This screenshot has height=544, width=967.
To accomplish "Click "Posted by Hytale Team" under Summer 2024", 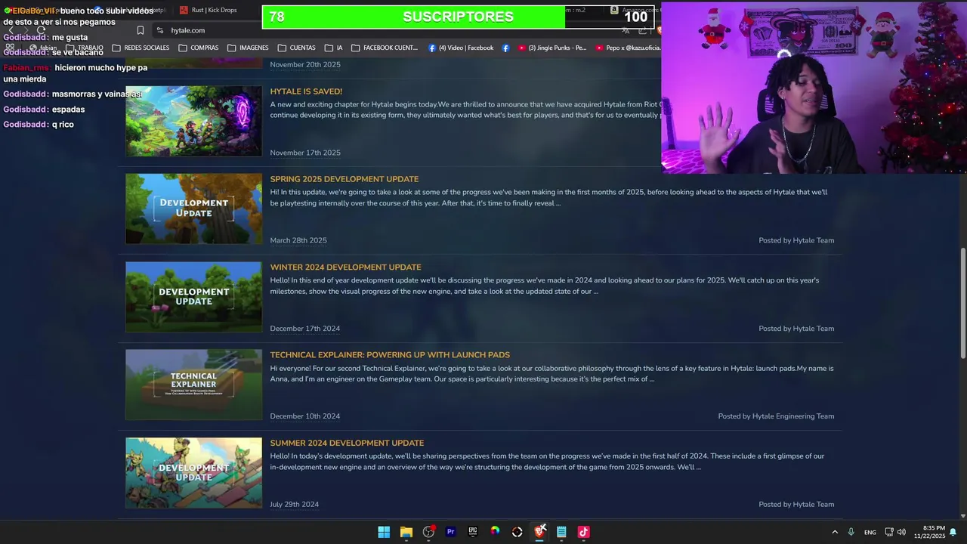I will (796, 505).
